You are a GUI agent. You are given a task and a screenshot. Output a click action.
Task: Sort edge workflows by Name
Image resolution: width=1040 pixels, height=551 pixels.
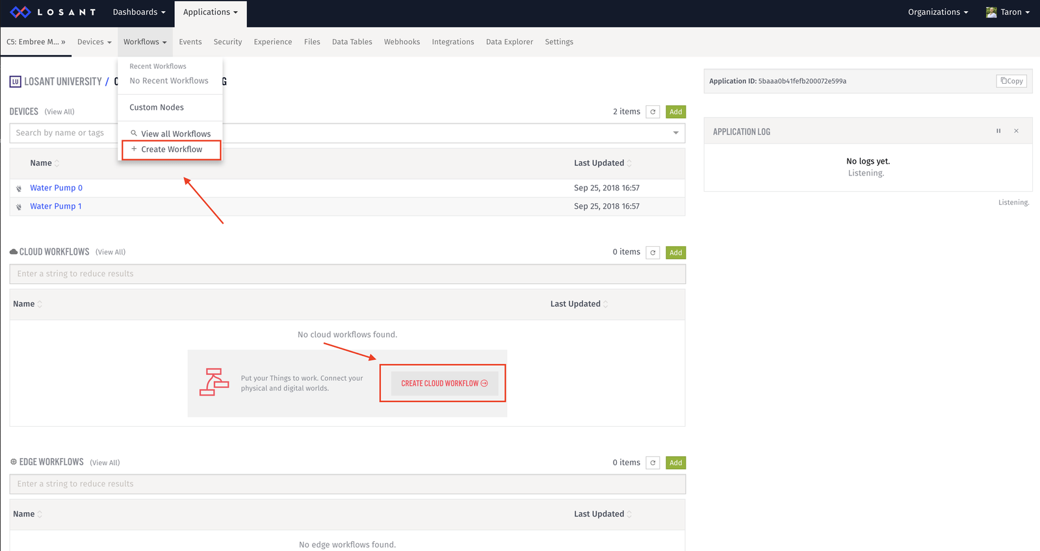[27, 514]
